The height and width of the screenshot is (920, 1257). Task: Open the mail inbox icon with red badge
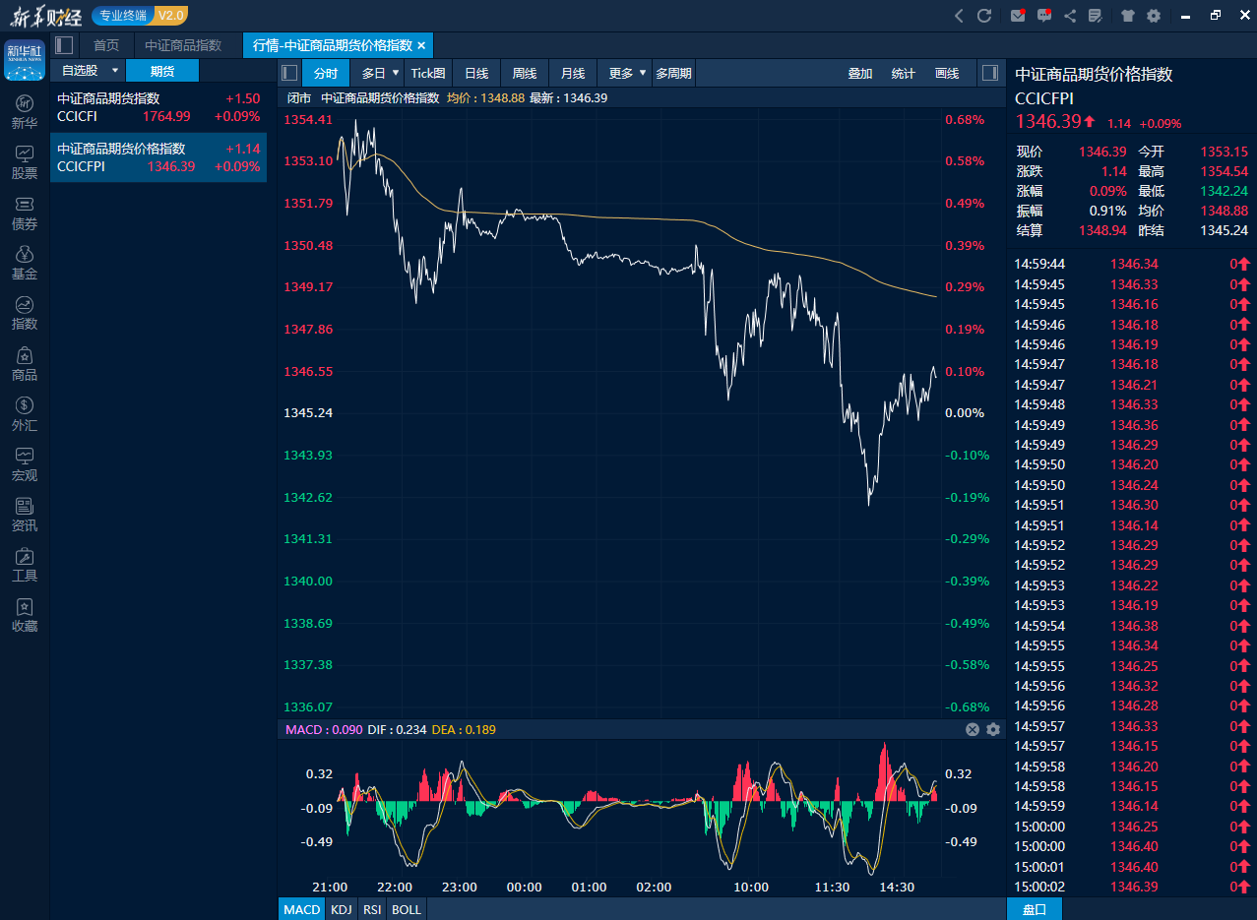(1017, 15)
